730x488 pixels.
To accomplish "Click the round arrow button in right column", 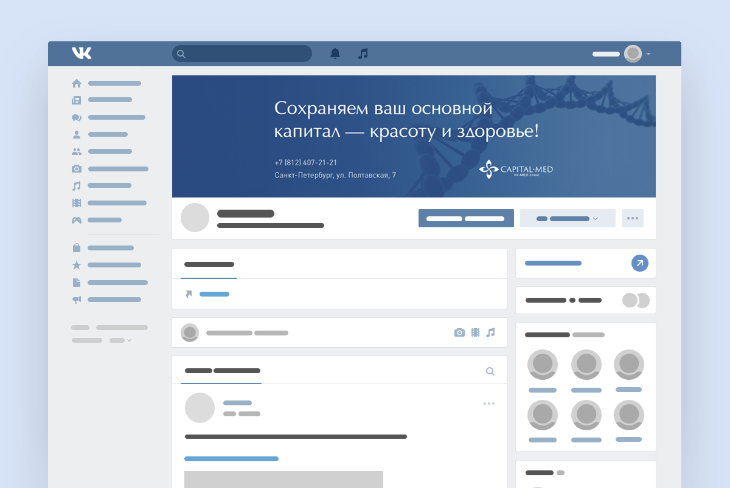I will click(640, 263).
